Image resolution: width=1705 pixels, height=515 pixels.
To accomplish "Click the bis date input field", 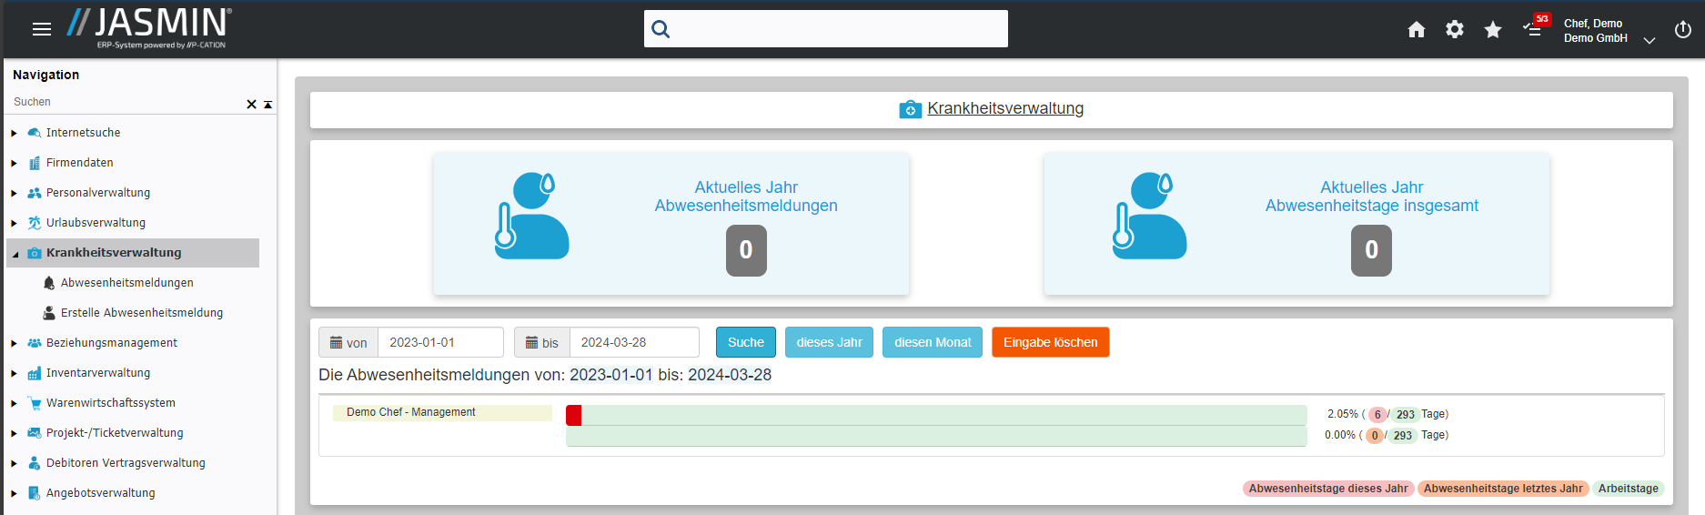I will [633, 343].
